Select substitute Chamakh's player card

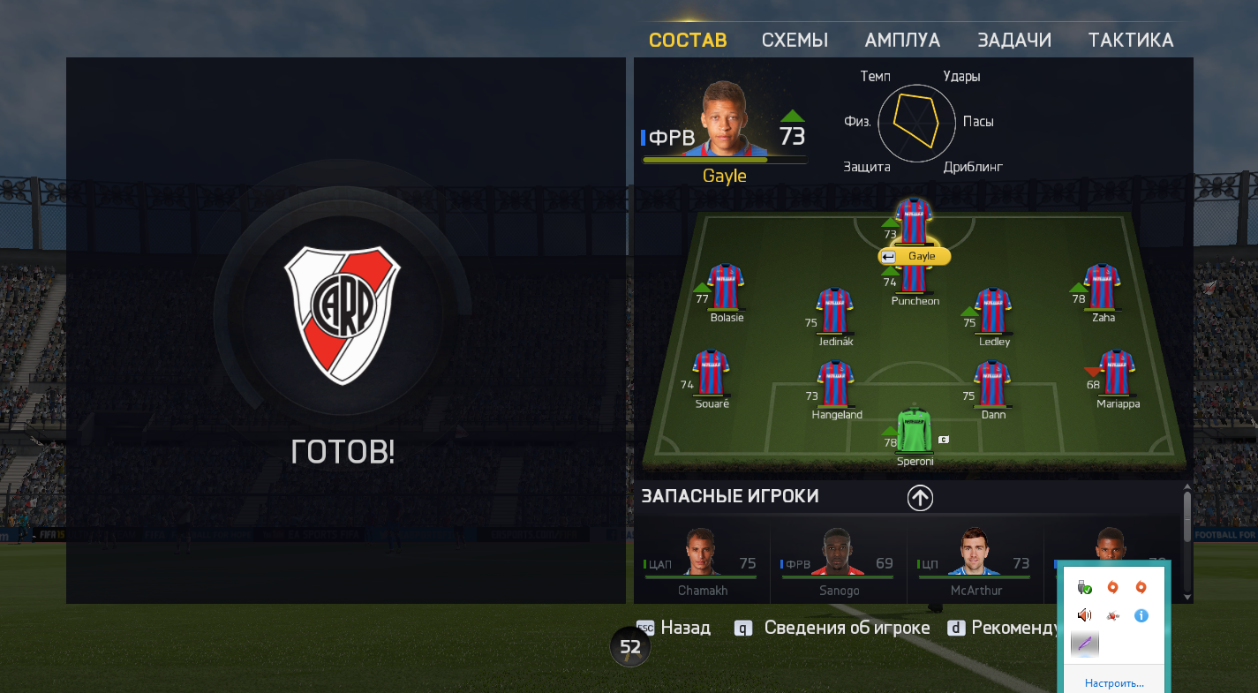[x=702, y=562]
